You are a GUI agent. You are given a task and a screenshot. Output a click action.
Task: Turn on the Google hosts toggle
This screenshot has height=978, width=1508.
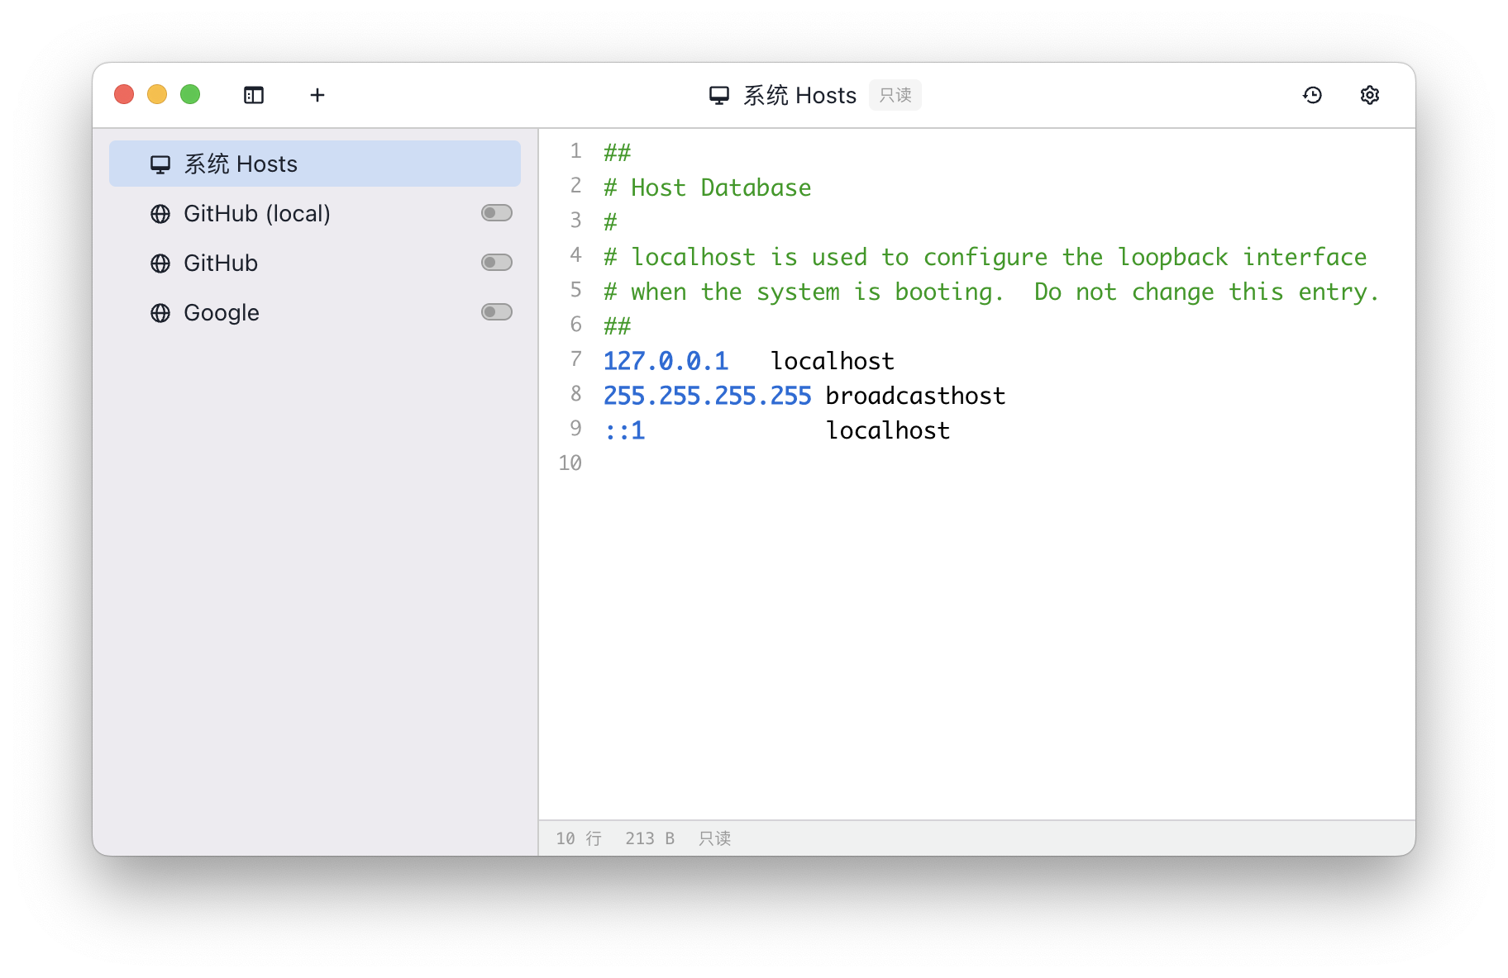(497, 312)
